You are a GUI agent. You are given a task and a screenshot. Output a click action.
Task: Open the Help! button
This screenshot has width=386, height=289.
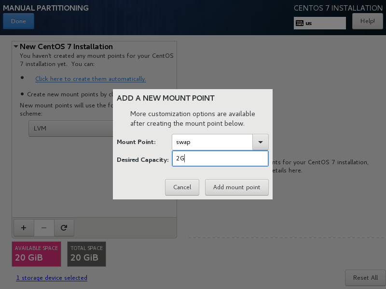coord(367,21)
